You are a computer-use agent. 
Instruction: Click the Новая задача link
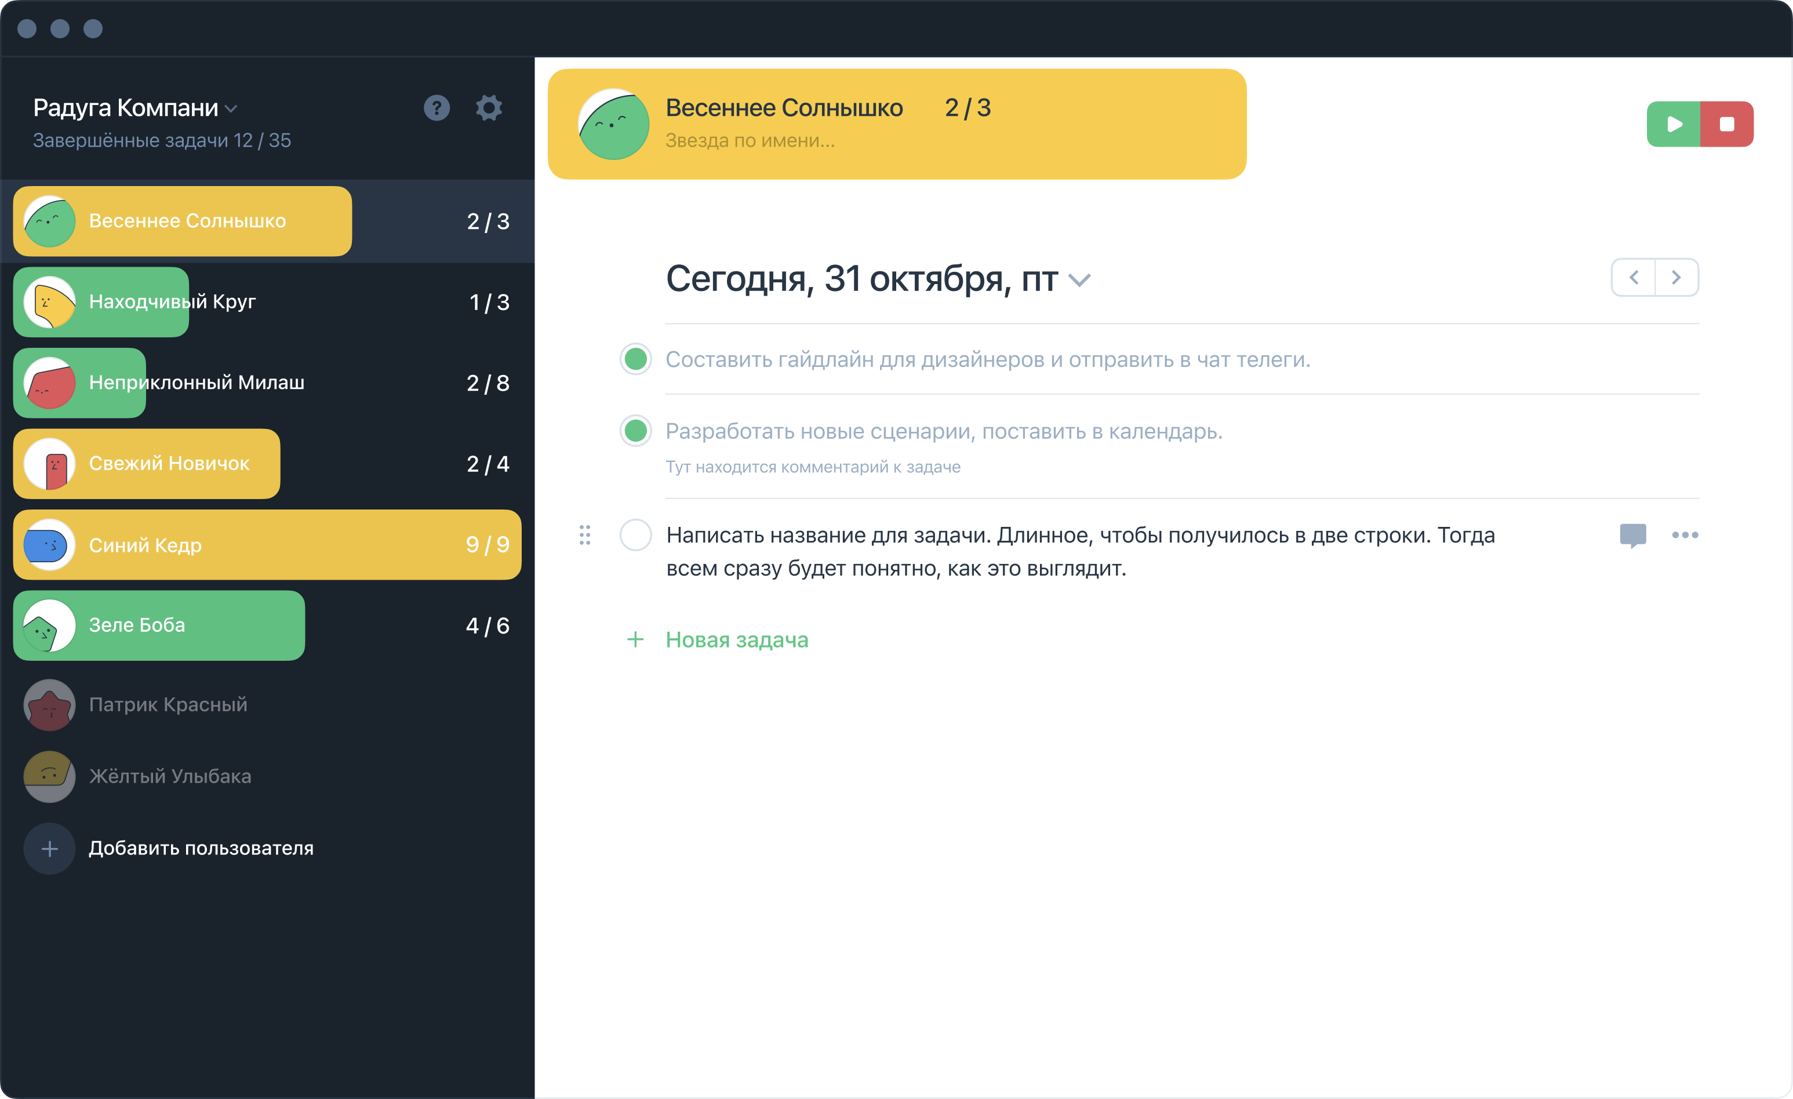(736, 640)
